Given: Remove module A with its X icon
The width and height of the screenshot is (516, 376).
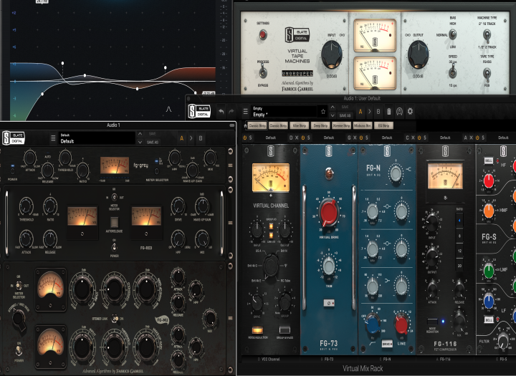Looking at the screenshot, I should coord(471,138).
